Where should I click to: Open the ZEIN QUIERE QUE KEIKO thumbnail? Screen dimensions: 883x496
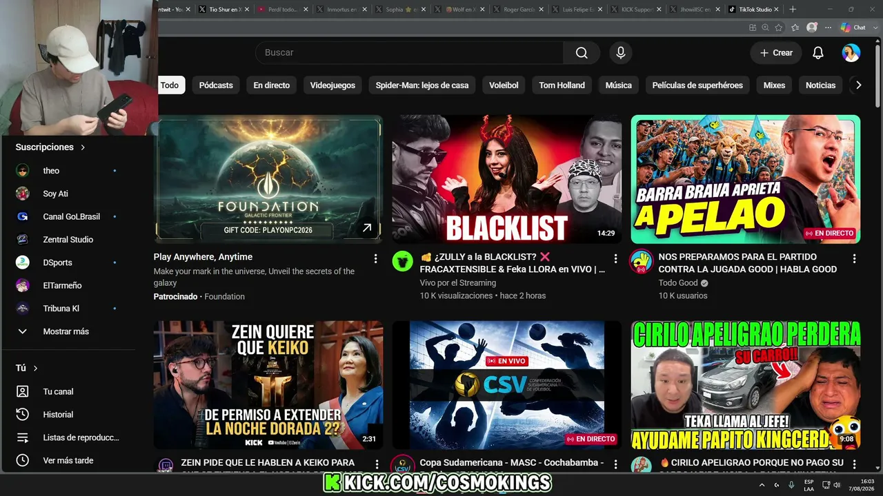coord(268,385)
